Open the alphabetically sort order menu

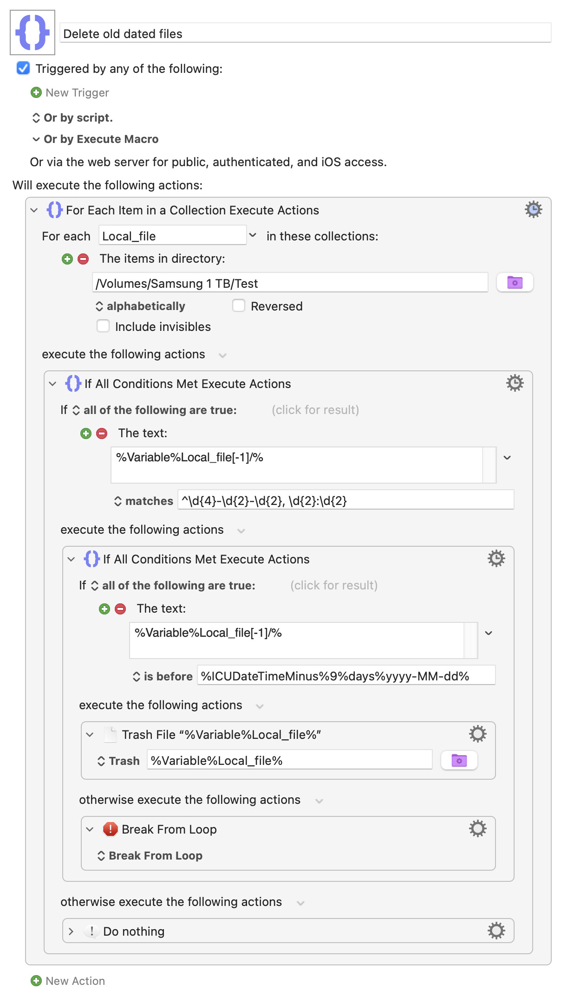tap(140, 306)
